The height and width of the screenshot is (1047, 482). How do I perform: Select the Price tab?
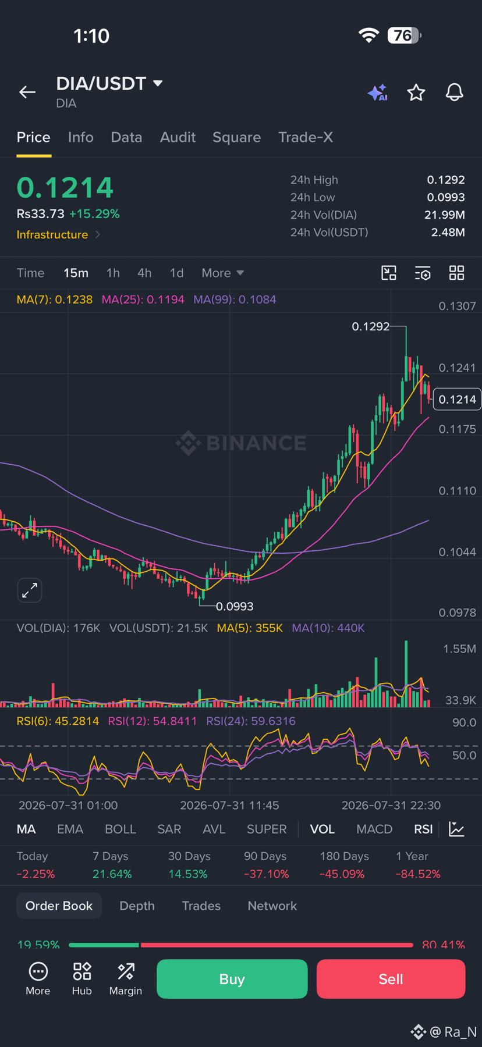pos(33,137)
